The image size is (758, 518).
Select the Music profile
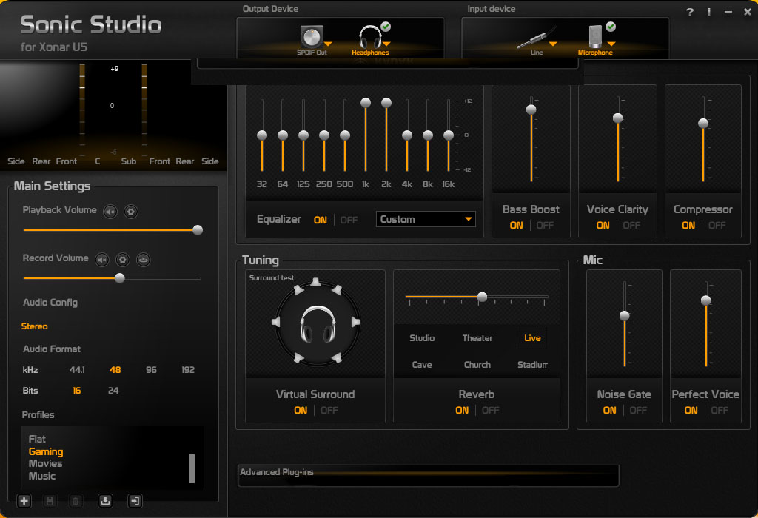tap(42, 477)
